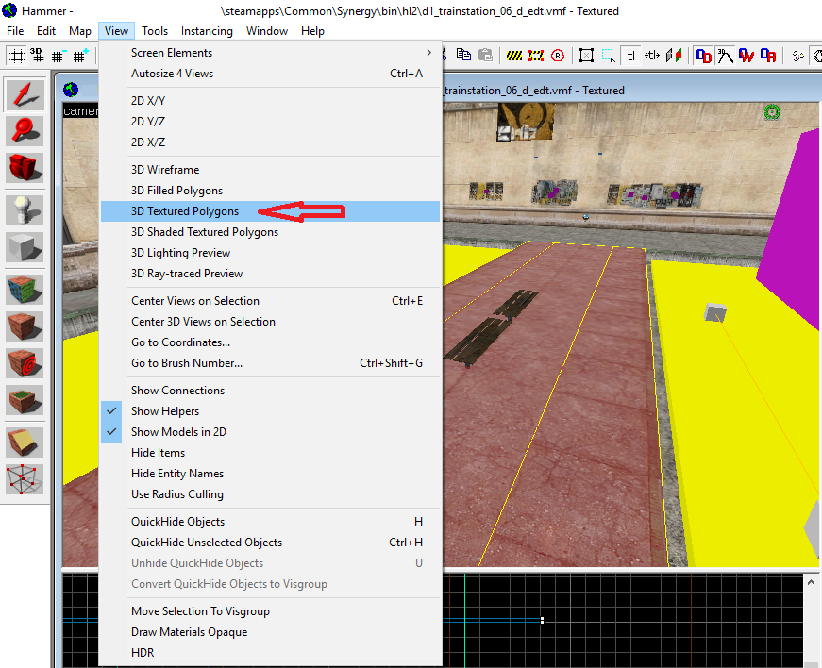Viewport: 822px width, 668px height.
Task: Toggle Draw Materials Opaque
Action: [271, 632]
